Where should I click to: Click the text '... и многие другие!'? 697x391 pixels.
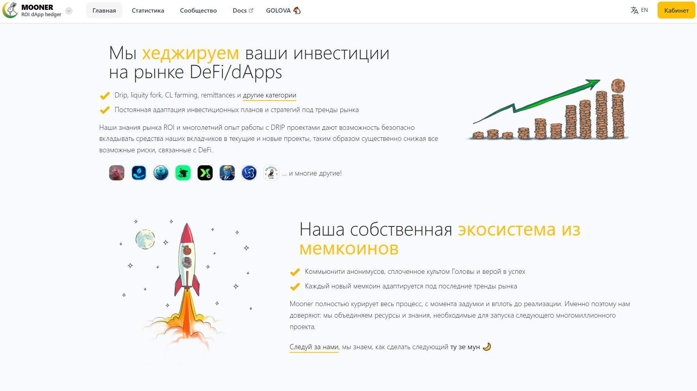click(312, 173)
